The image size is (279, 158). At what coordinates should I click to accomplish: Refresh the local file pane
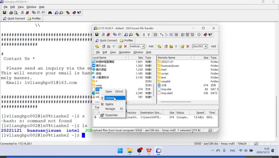(114, 47)
